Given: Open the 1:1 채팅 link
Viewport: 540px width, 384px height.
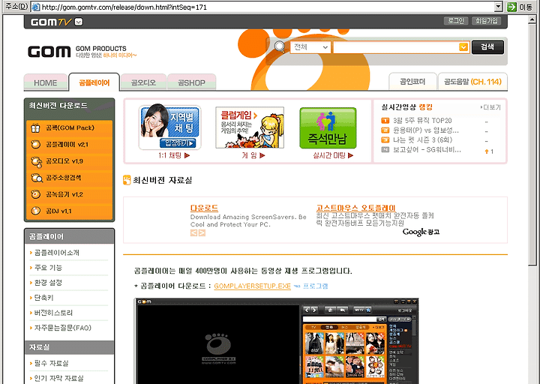Looking at the screenshot, I should [x=174, y=155].
